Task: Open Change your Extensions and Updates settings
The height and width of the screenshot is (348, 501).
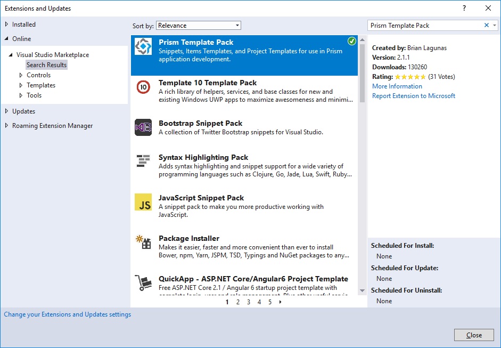Action: (68, 314)
